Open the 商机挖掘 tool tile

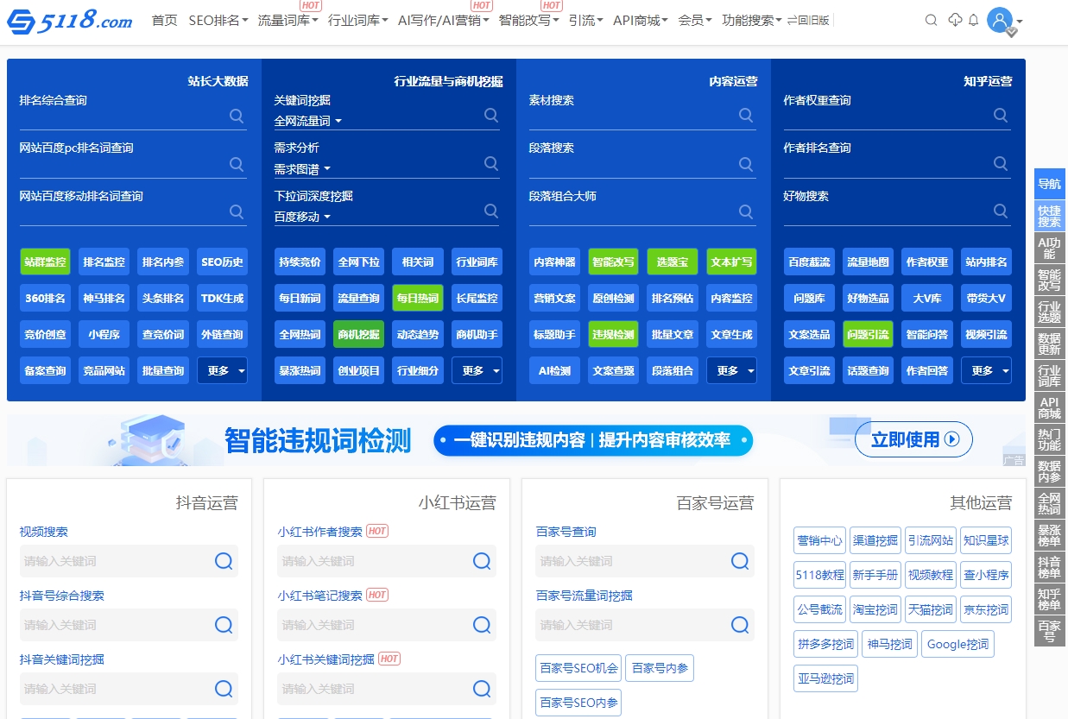(358, 334)
